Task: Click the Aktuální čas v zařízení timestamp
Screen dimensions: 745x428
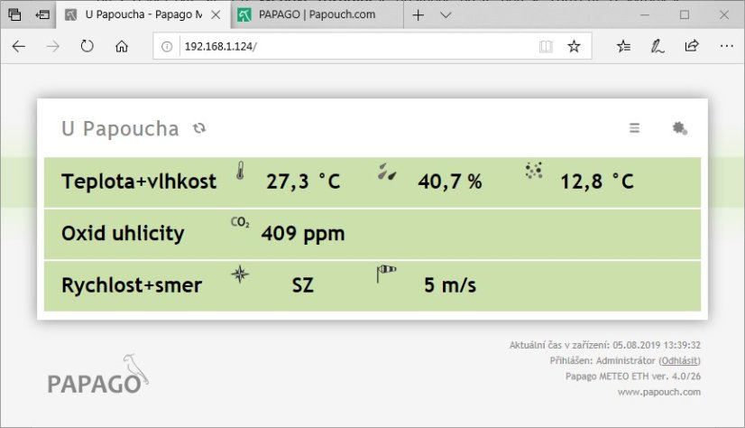Action: (x=605, y=345)
